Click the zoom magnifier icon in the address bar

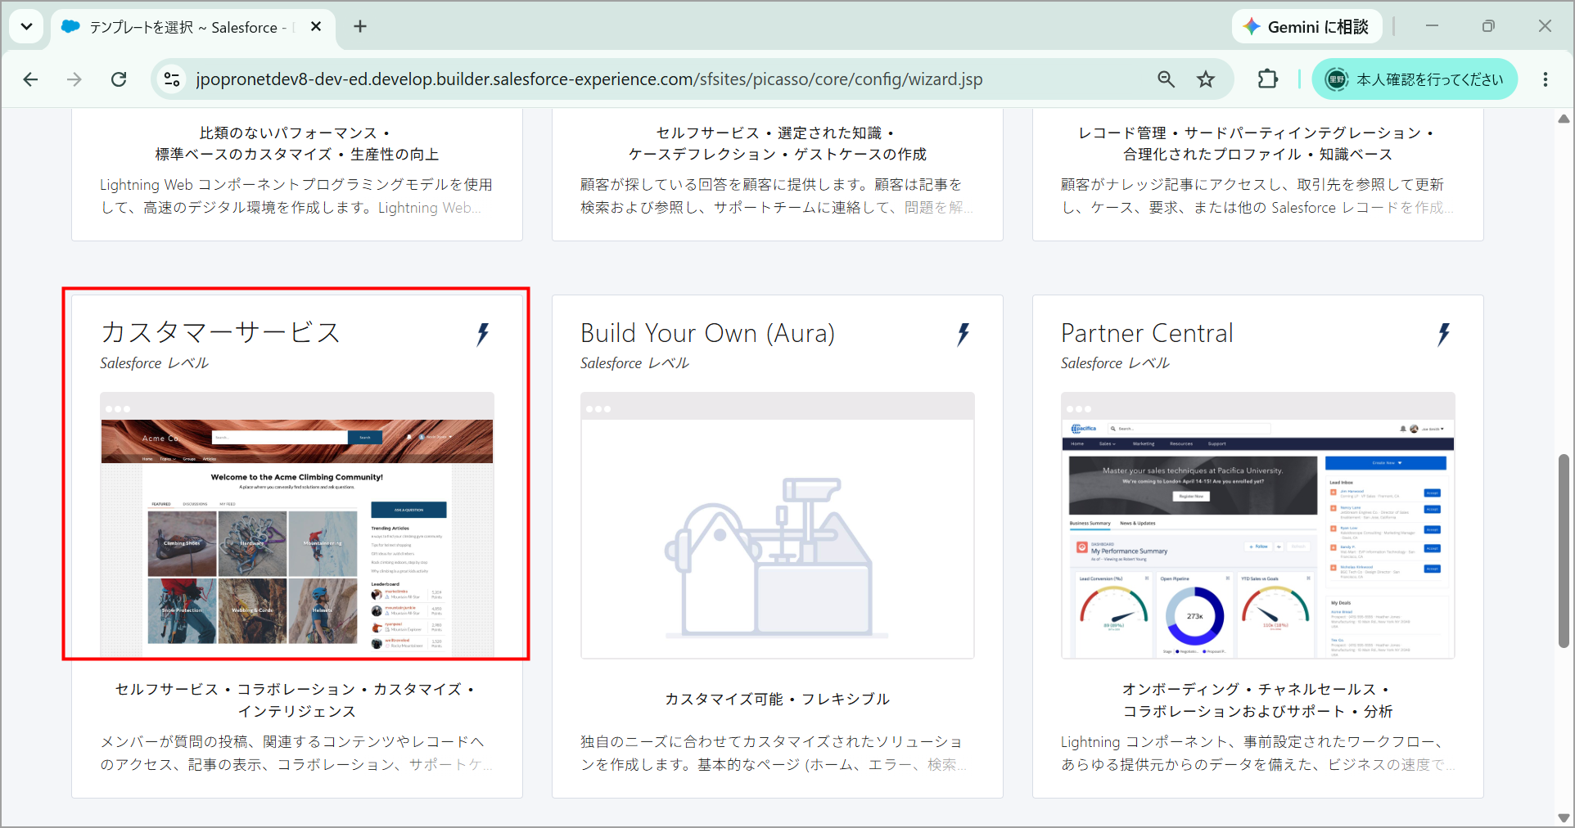[x=1166, y=79]
